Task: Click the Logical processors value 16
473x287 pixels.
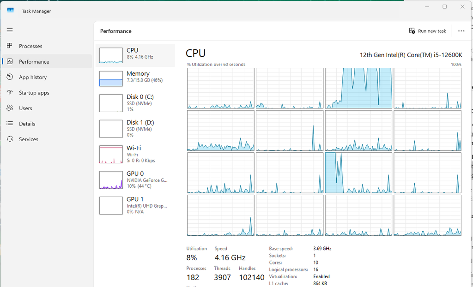Action: [315, 269]
